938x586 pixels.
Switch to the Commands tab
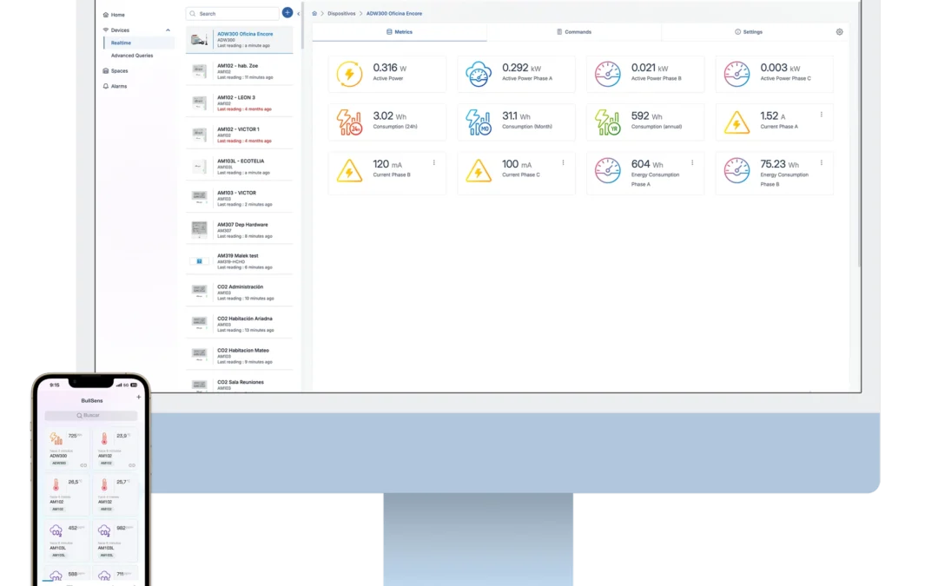pyautogui.click(x=573, y=32)
